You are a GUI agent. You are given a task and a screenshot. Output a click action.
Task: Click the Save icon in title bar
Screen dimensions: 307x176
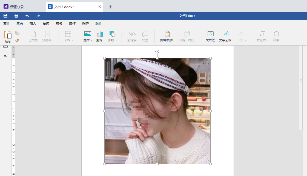[5, 16]
